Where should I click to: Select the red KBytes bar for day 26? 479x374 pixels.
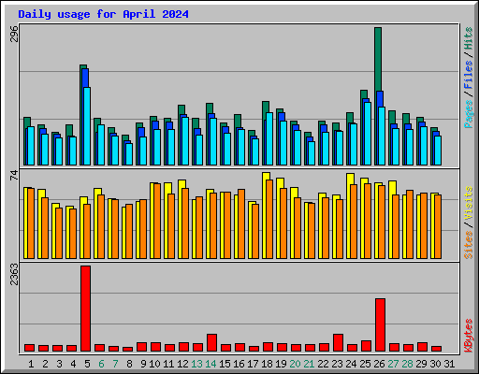pos(381,324)
